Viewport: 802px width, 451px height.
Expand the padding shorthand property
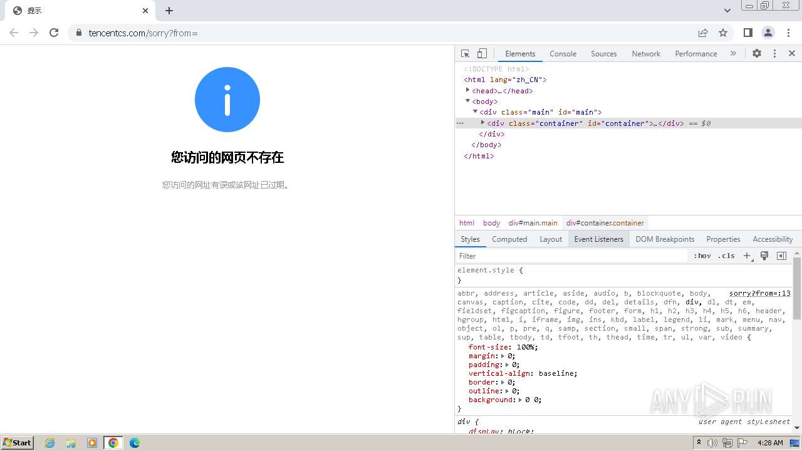[x=507, y=365]
